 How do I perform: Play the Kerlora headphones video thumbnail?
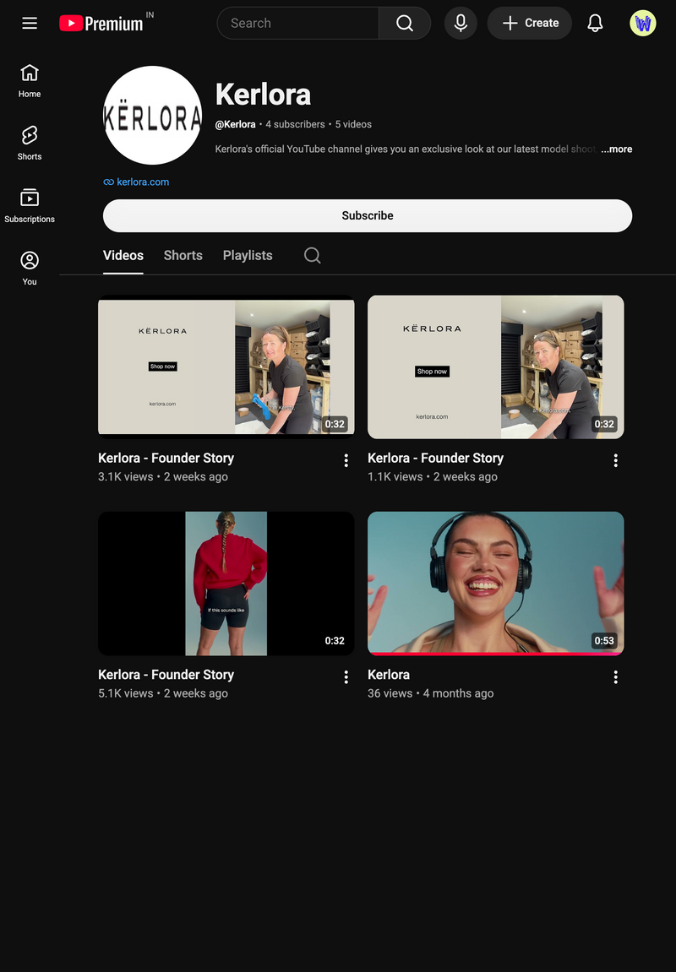(495, 584)
